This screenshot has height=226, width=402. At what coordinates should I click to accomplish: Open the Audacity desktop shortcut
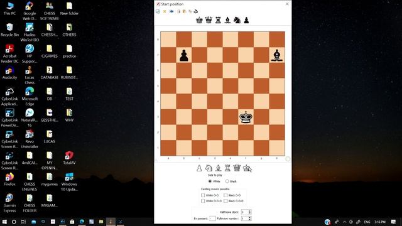tap(9, 73)
